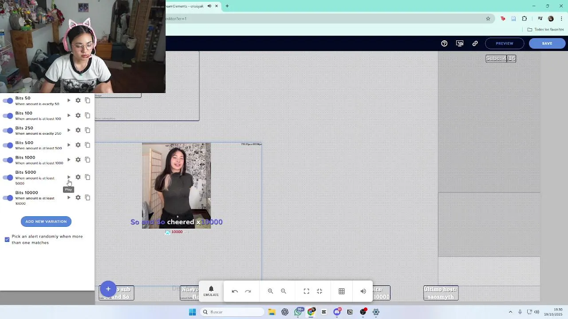Image resolution: width=568 pixels, height=319 pixels.
Task: Disable the Bits 1000 variation toggle
Action: pyautogui.click(x=8, y=160)
